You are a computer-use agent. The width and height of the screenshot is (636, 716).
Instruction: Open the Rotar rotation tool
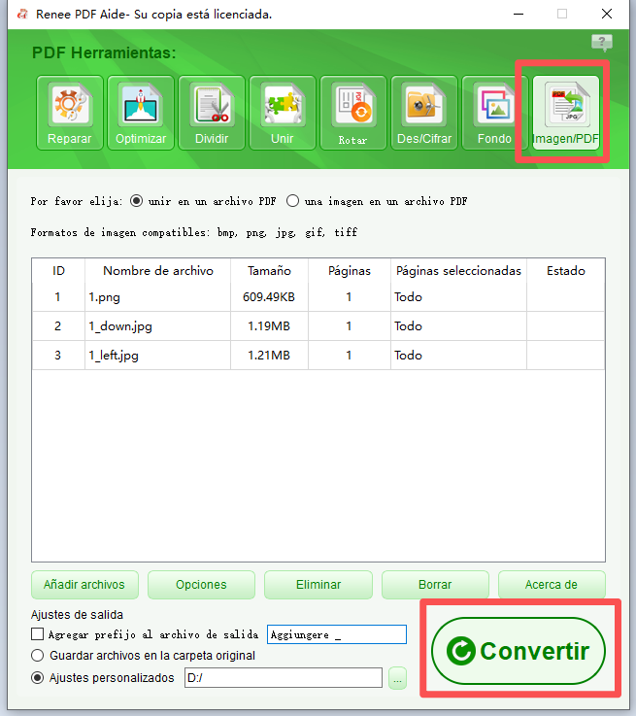coord(353,113)
